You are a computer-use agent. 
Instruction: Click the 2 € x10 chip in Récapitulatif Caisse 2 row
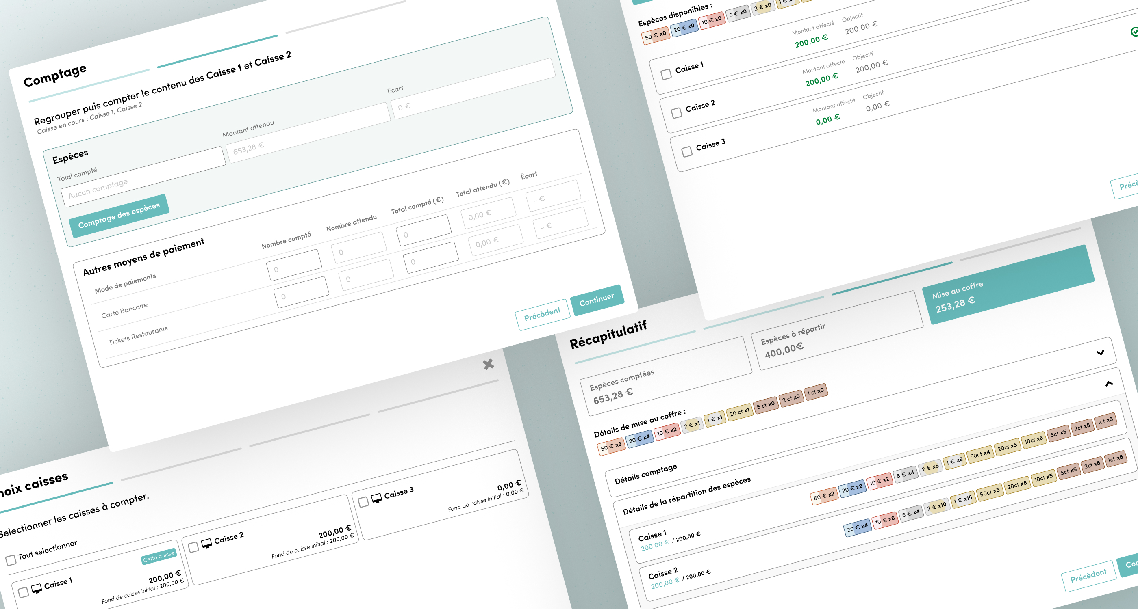[x=936, y=506]
